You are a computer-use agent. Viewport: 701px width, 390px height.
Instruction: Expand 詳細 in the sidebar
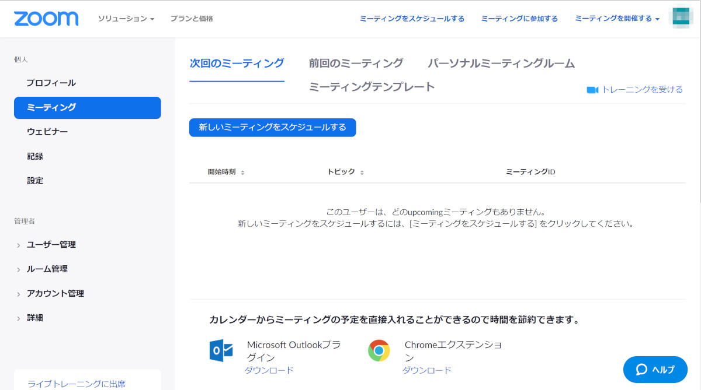tap(35, 318)
